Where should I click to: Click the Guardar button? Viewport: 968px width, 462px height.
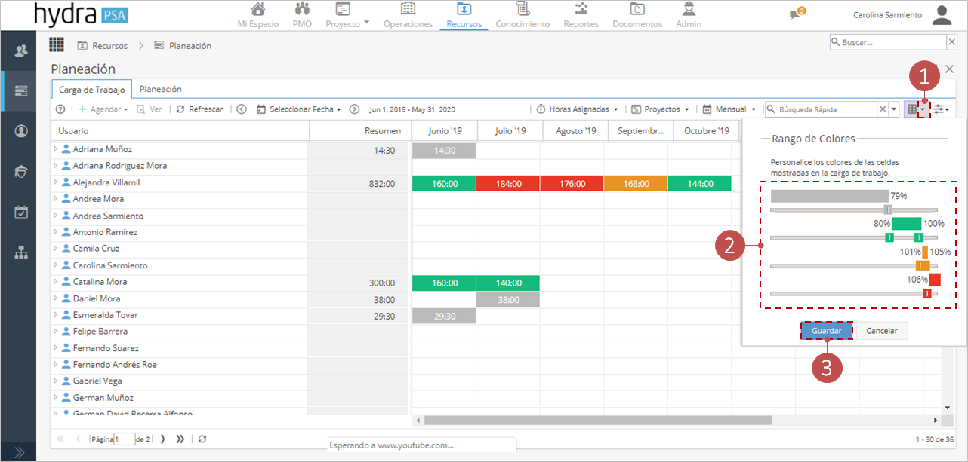[x=826, y=331]
